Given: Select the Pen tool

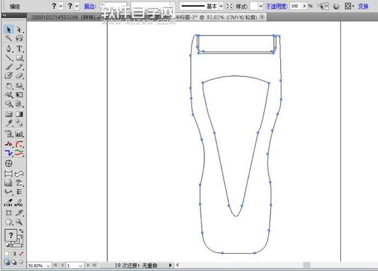Looking at the screenshot, I should pyautogui.click(x=9, y=49).
